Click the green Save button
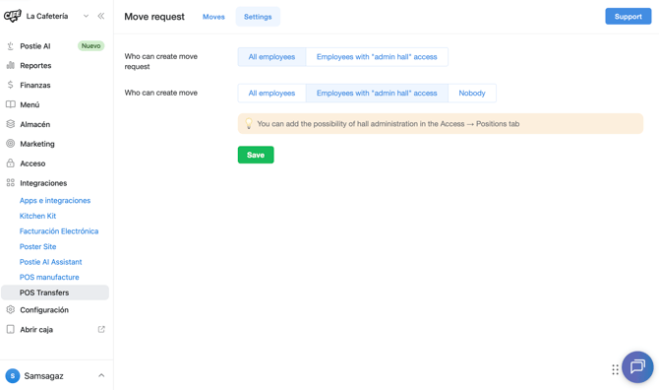Image resolution: width=659 pixels, height=390 pixels. coord(256,155)
